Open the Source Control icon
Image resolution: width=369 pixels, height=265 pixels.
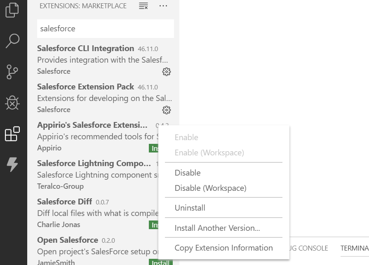click(x=12, y=72)
